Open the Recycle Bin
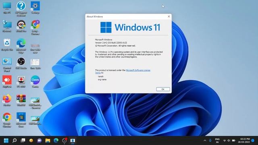258x145 pixels. [x=7, y=45]
